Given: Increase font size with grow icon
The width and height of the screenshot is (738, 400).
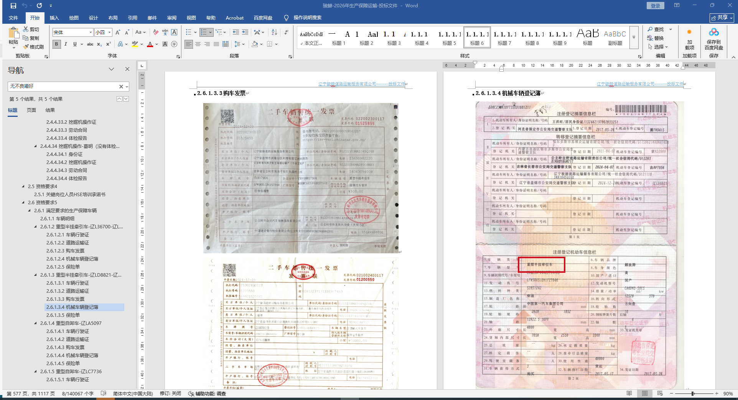Looking at the screenshot, I should pos(118,33).
